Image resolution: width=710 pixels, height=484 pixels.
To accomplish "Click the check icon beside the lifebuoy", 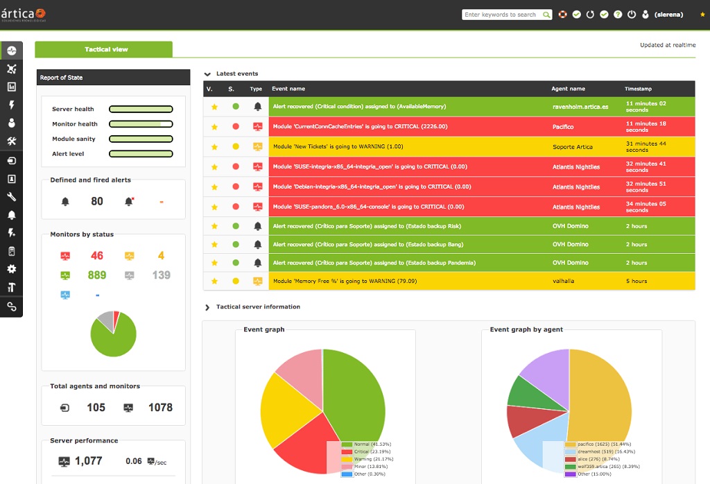I will (576, 15).
